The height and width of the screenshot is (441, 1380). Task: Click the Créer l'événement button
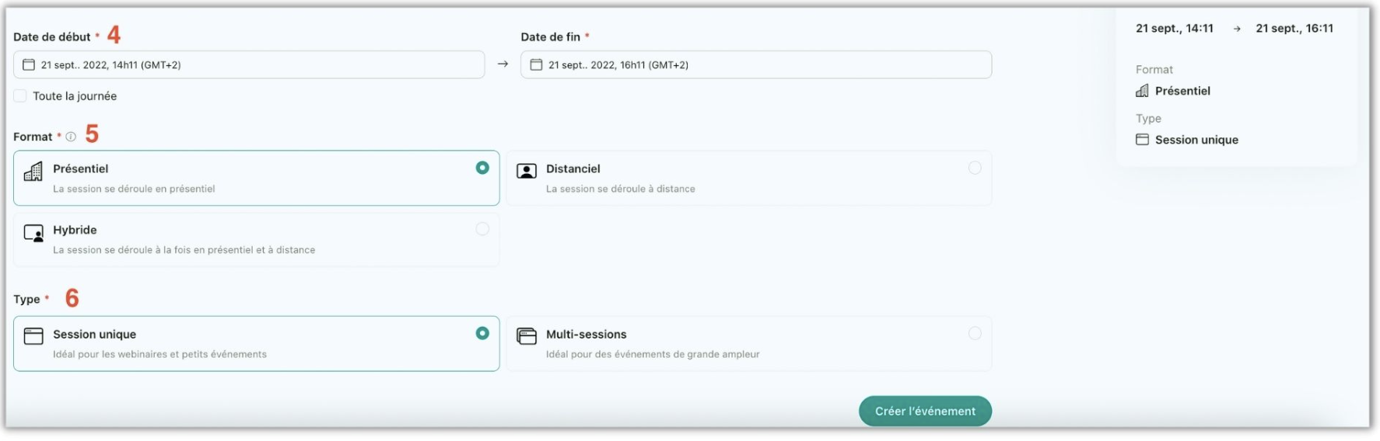(x=924, y=411)
